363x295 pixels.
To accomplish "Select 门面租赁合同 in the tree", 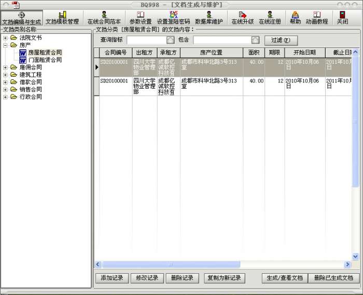I will pyautogui.click(x=45, y=60).
